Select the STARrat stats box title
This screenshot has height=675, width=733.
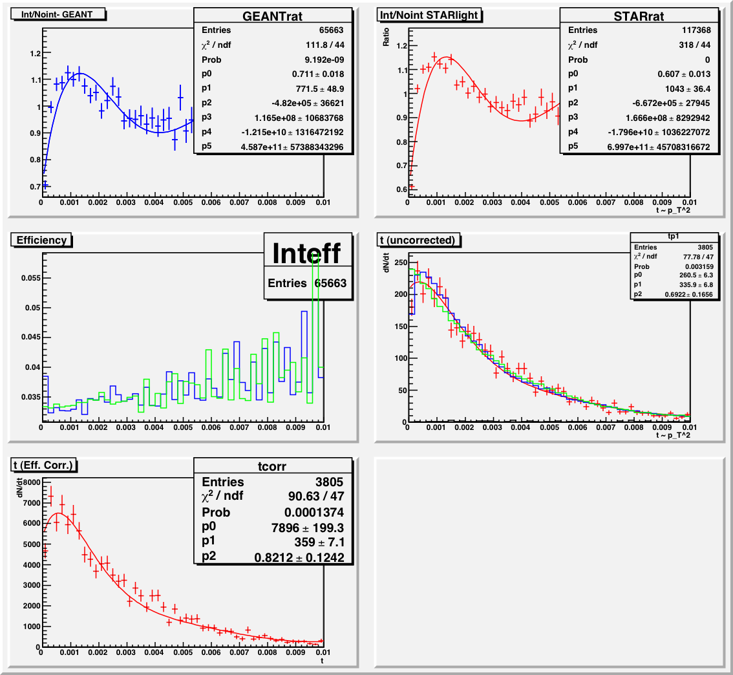pyautogui.click(x=640, y=16)
